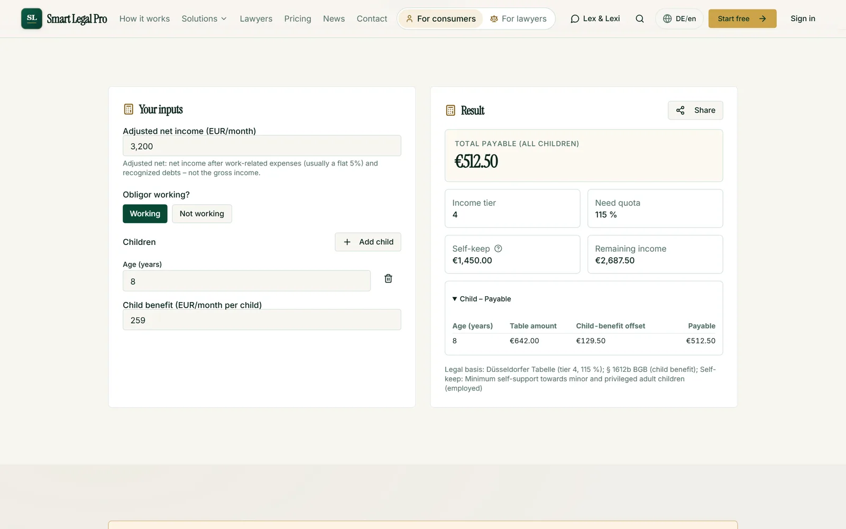Click the share network icon
Viewport: 846px width, 529px height.
pyautogui.click(x=681, y=110)
